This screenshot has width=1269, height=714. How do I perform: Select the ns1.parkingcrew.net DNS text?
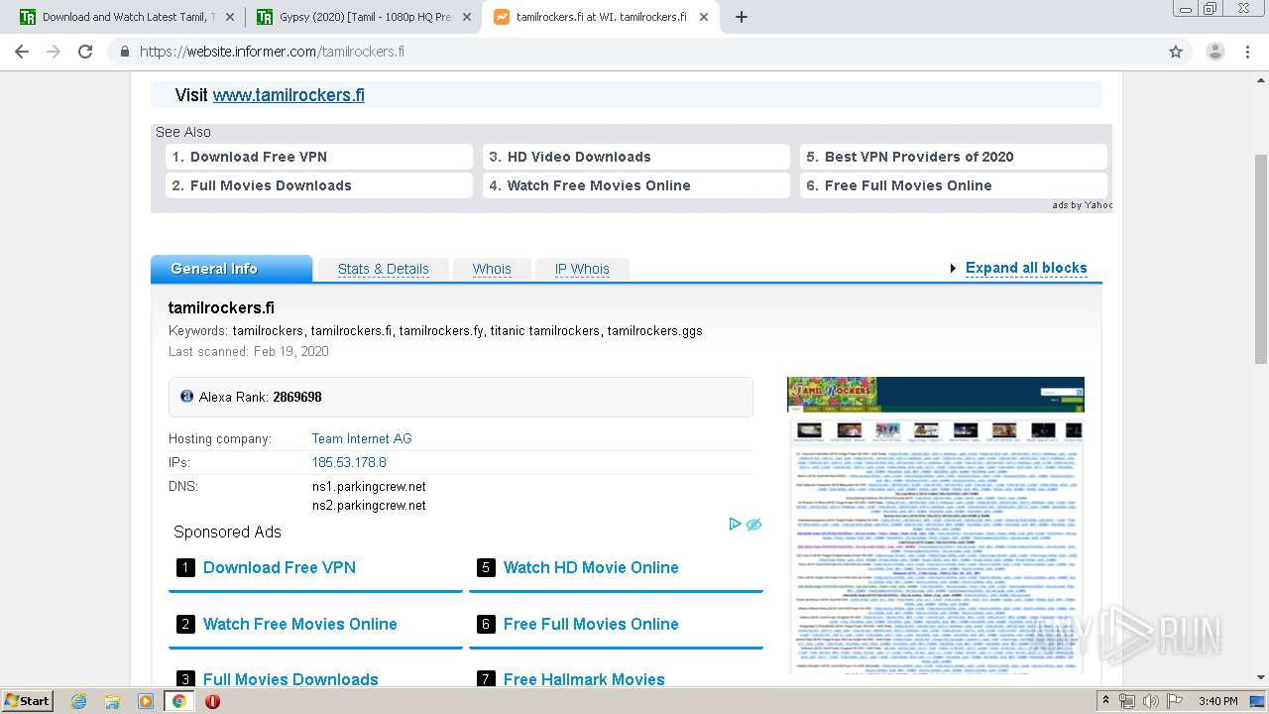pos(369,486)
